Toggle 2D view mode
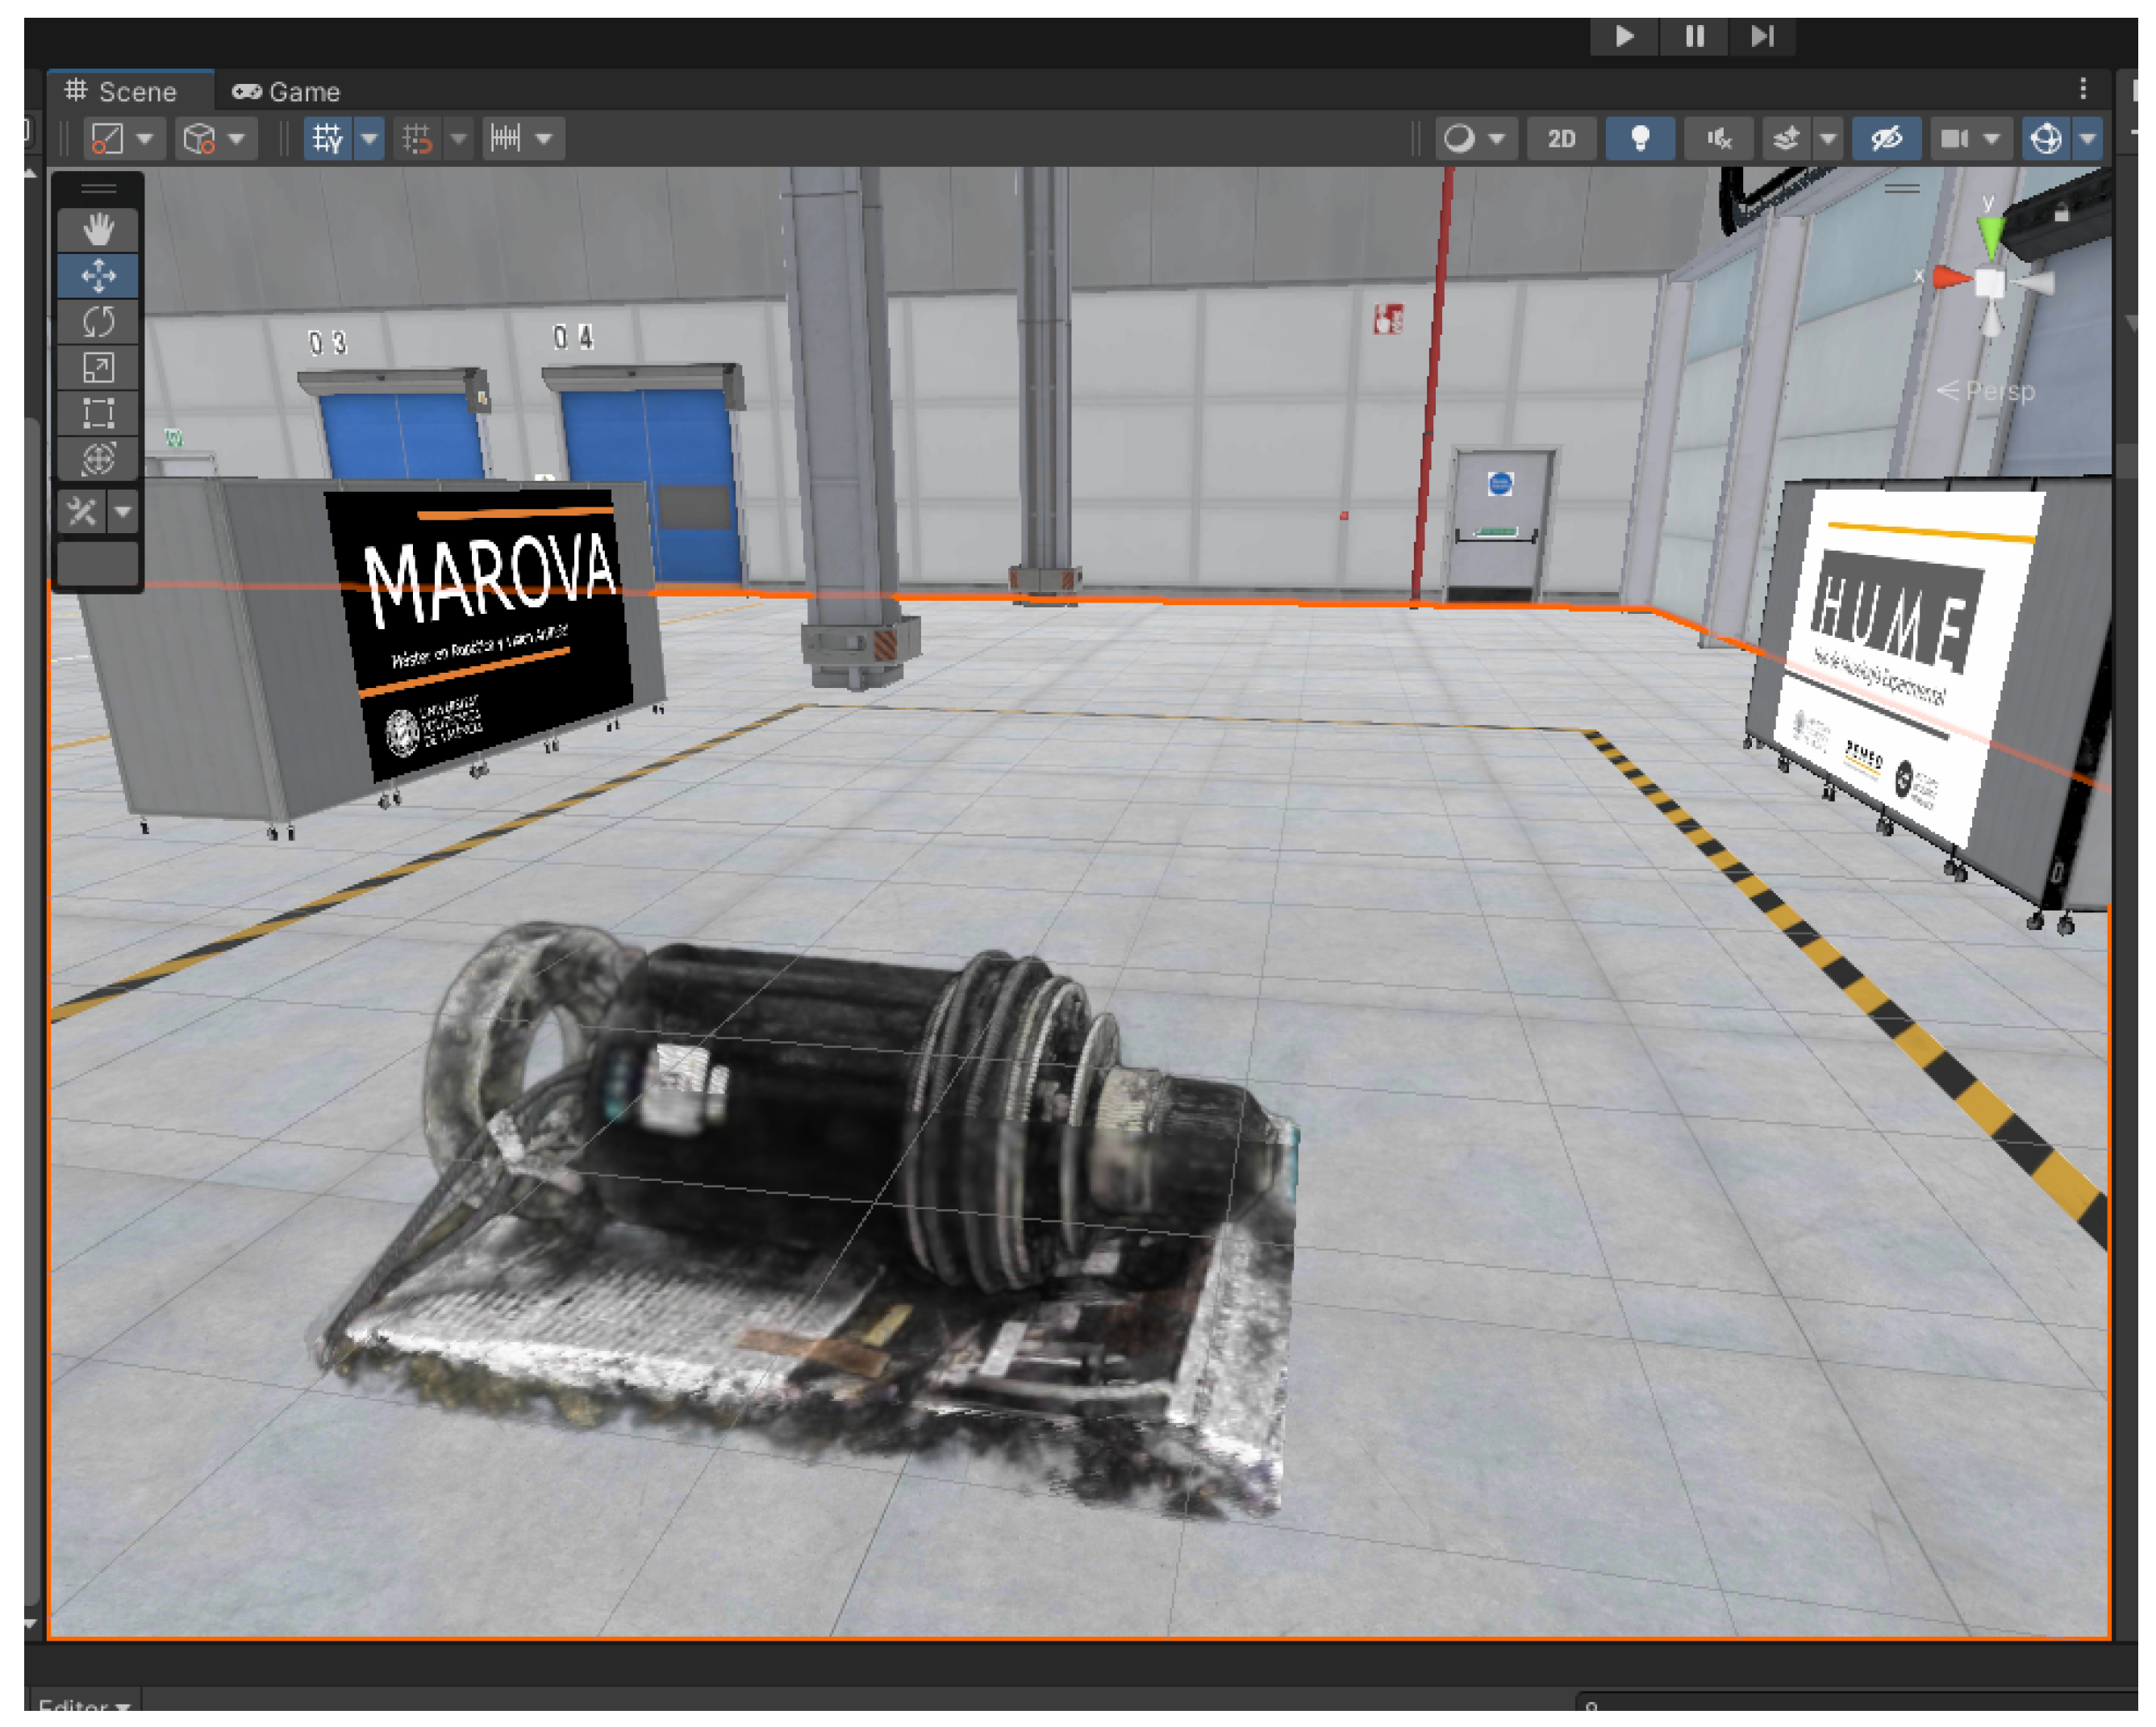 tap(1561, 139)
